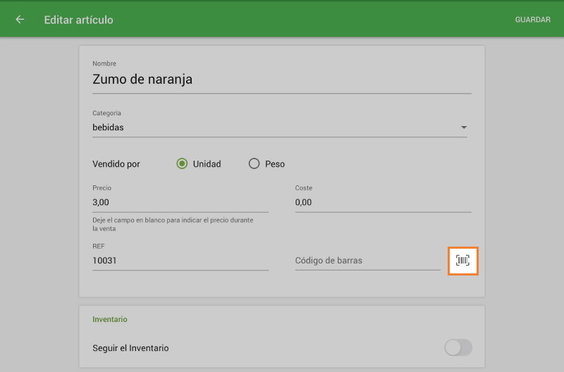Click the Editar artículo page title
Screen dimensions: 564x372
pos(78,20)
